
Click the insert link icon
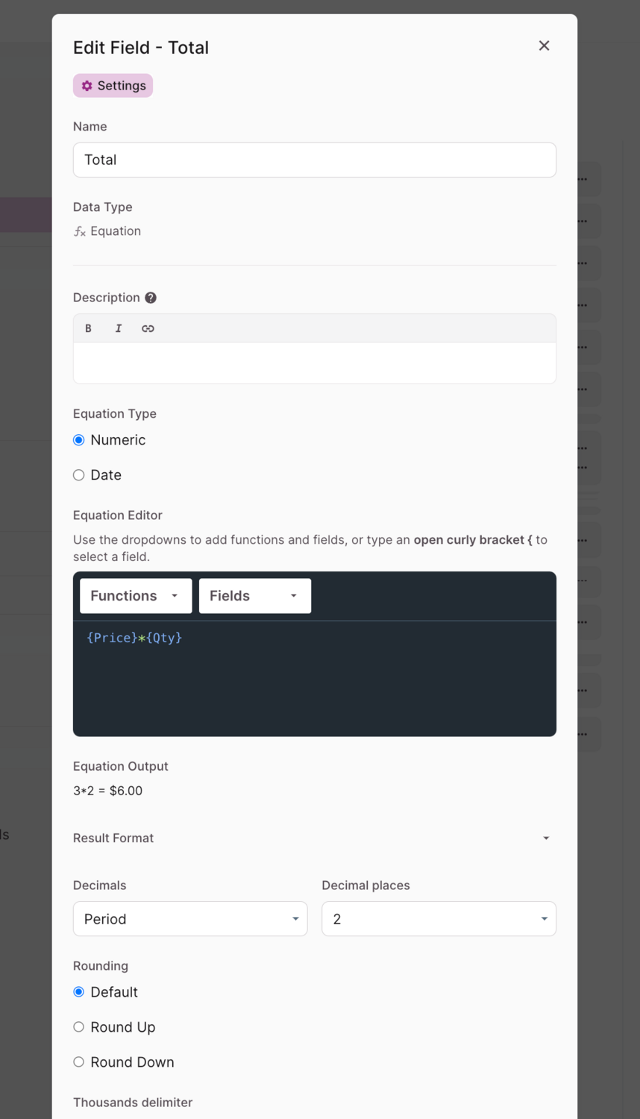coord(148,328)
